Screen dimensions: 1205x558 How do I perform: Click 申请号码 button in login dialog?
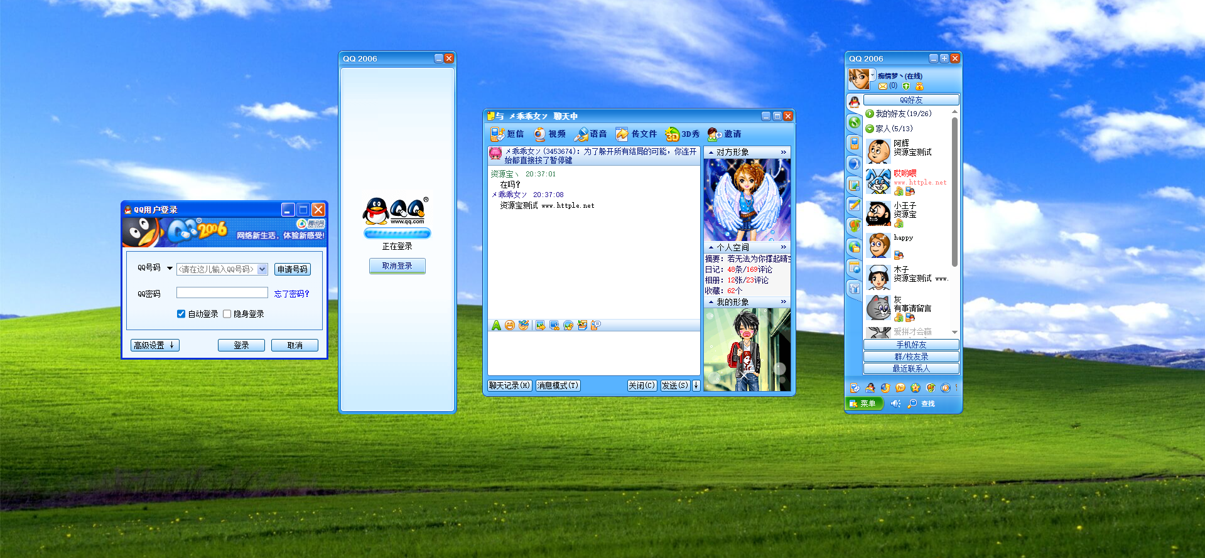293,269
